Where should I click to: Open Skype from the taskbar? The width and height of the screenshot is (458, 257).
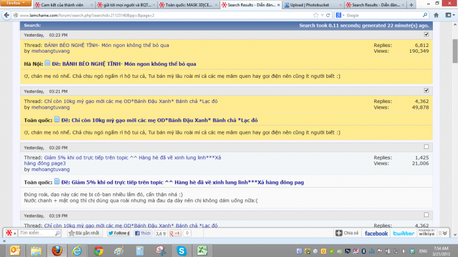click(x=181, y=251)
